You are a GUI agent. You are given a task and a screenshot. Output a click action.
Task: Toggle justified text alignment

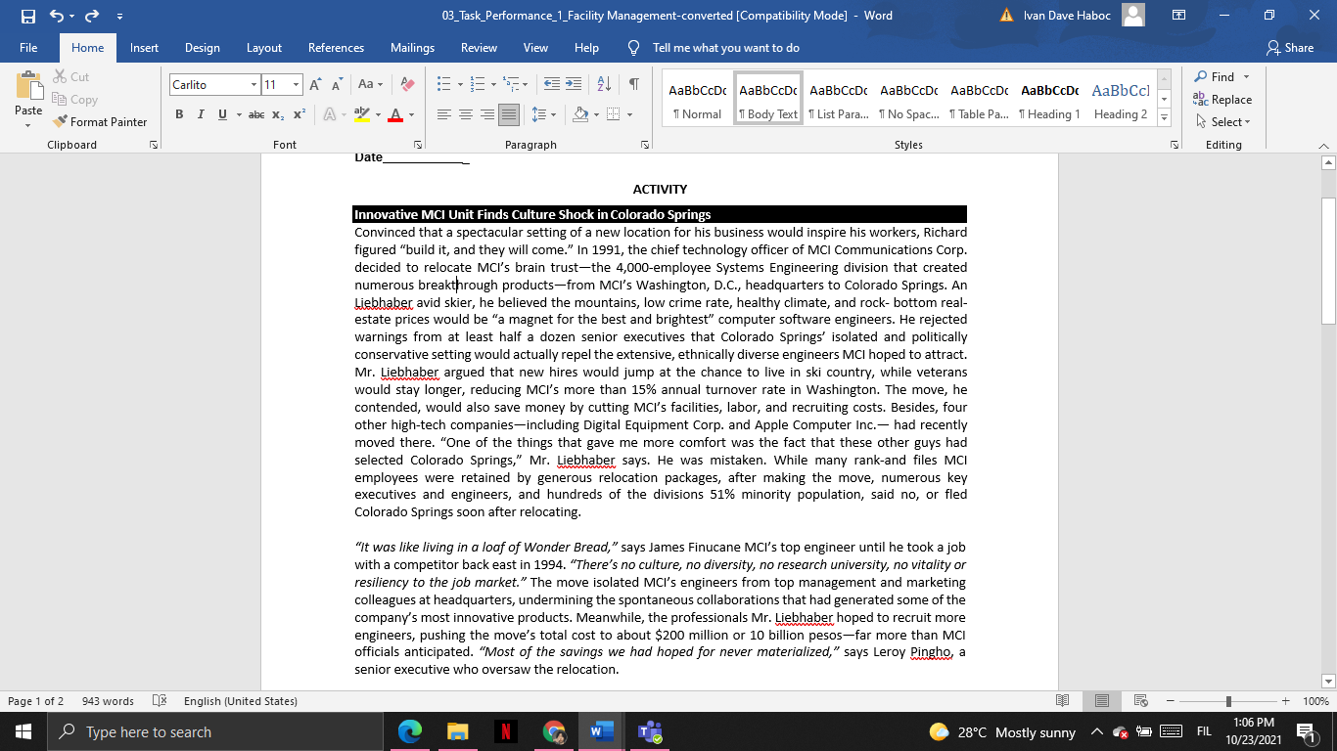pyautogui.click(x=509, y=114)
